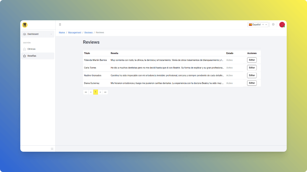Go to Home breadcrumb link
This screenshot has height=172, width=307.
(x=62, y=32)
